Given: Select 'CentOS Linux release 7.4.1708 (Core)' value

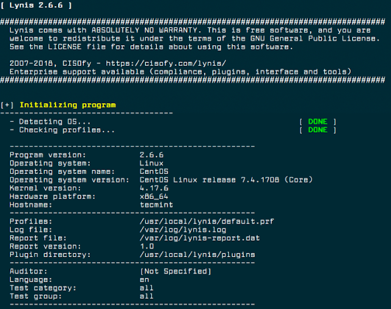Looking at the screenshot, I should click(x=226, y=180).
